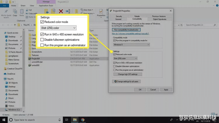Viewport: 219px width, 123px height.
Task: Click the Cut scissors icon
Action: click(x=27, y=10)
